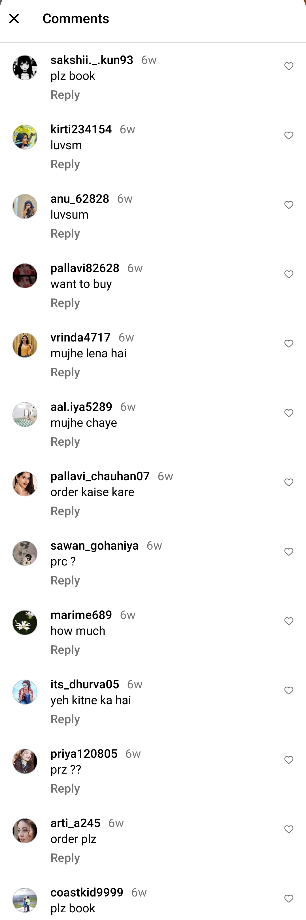Reply to arti_a245's order plz comment

[65, 857]
